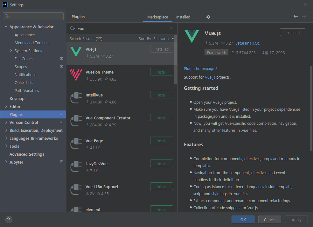Select Menus and Toolbars item
Viewport: 313px width, 227px height.
[x=32, y=43]
